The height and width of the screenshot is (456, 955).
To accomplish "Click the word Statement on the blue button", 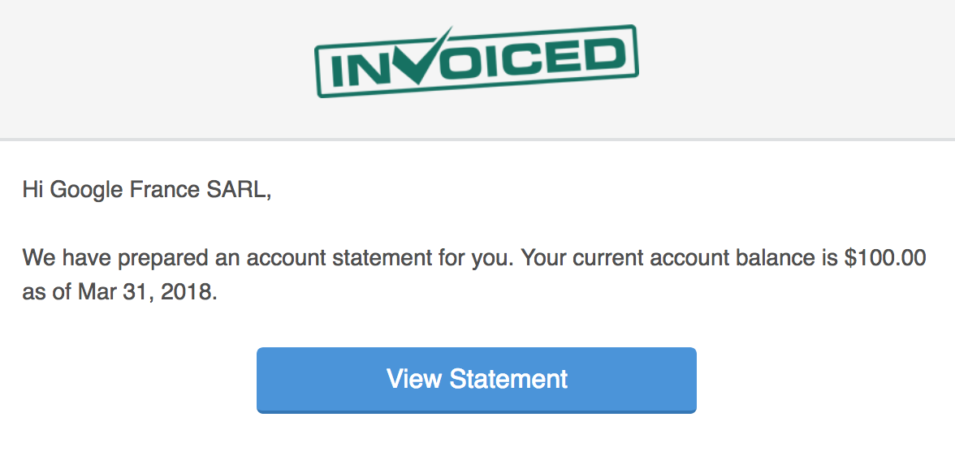I will coord(508,379).
